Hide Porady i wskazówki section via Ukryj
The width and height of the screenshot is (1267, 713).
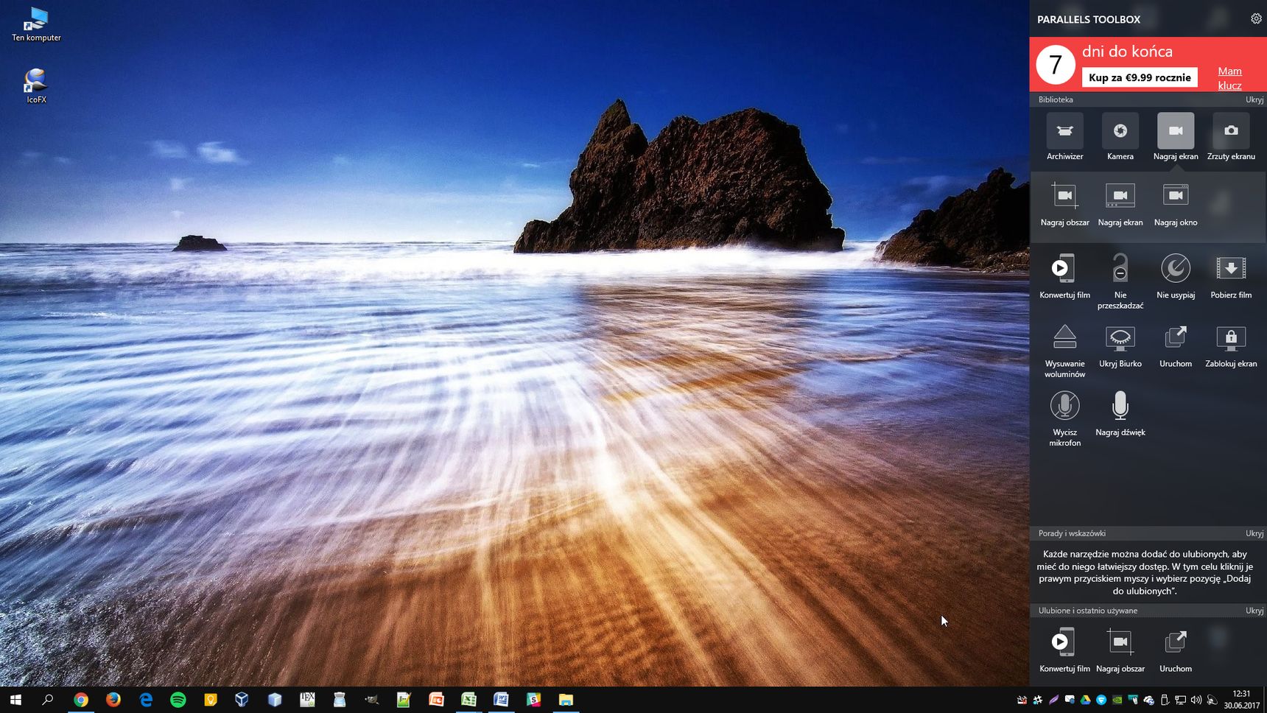point(1254,533)
